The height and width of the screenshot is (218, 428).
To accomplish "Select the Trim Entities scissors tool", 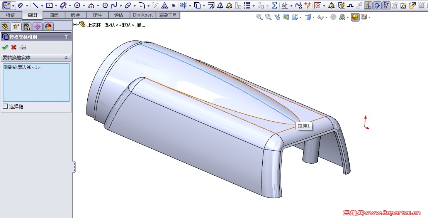I will point(184,5).
